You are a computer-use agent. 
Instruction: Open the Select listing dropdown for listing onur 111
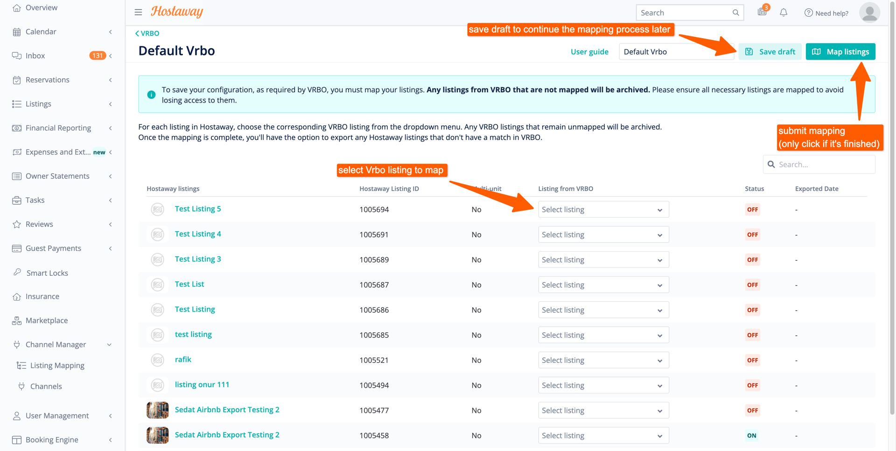point(603,386)
